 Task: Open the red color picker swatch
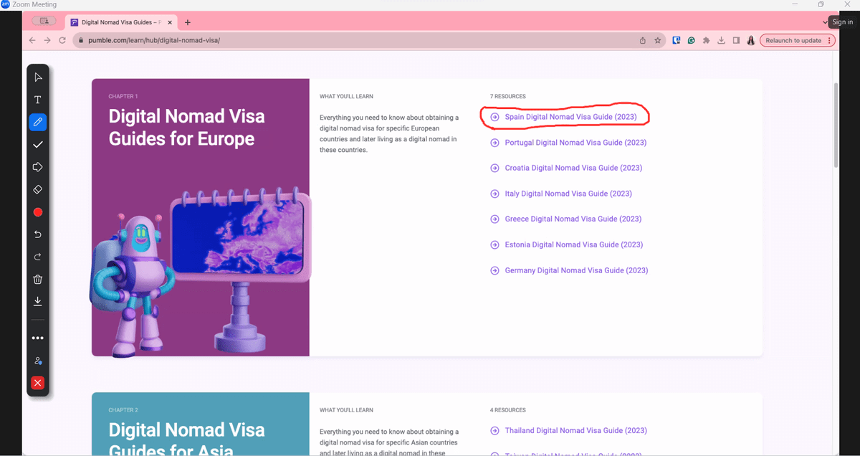click(38, 212)
